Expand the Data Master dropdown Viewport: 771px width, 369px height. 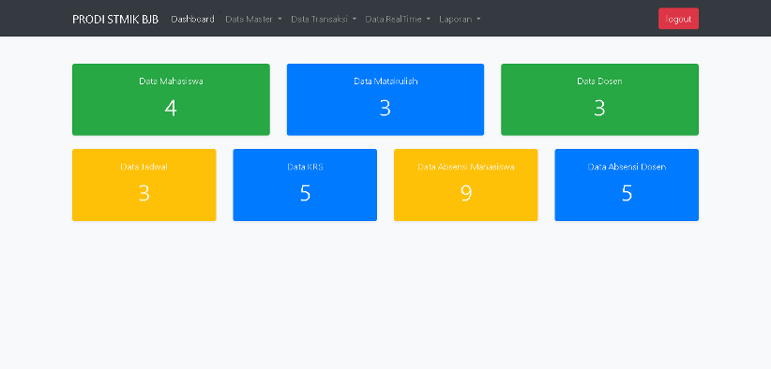point(254,19)
